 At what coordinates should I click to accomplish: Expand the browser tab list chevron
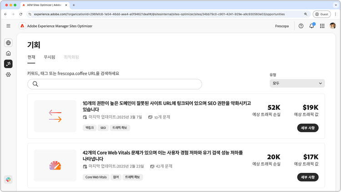tap(336, 5)
